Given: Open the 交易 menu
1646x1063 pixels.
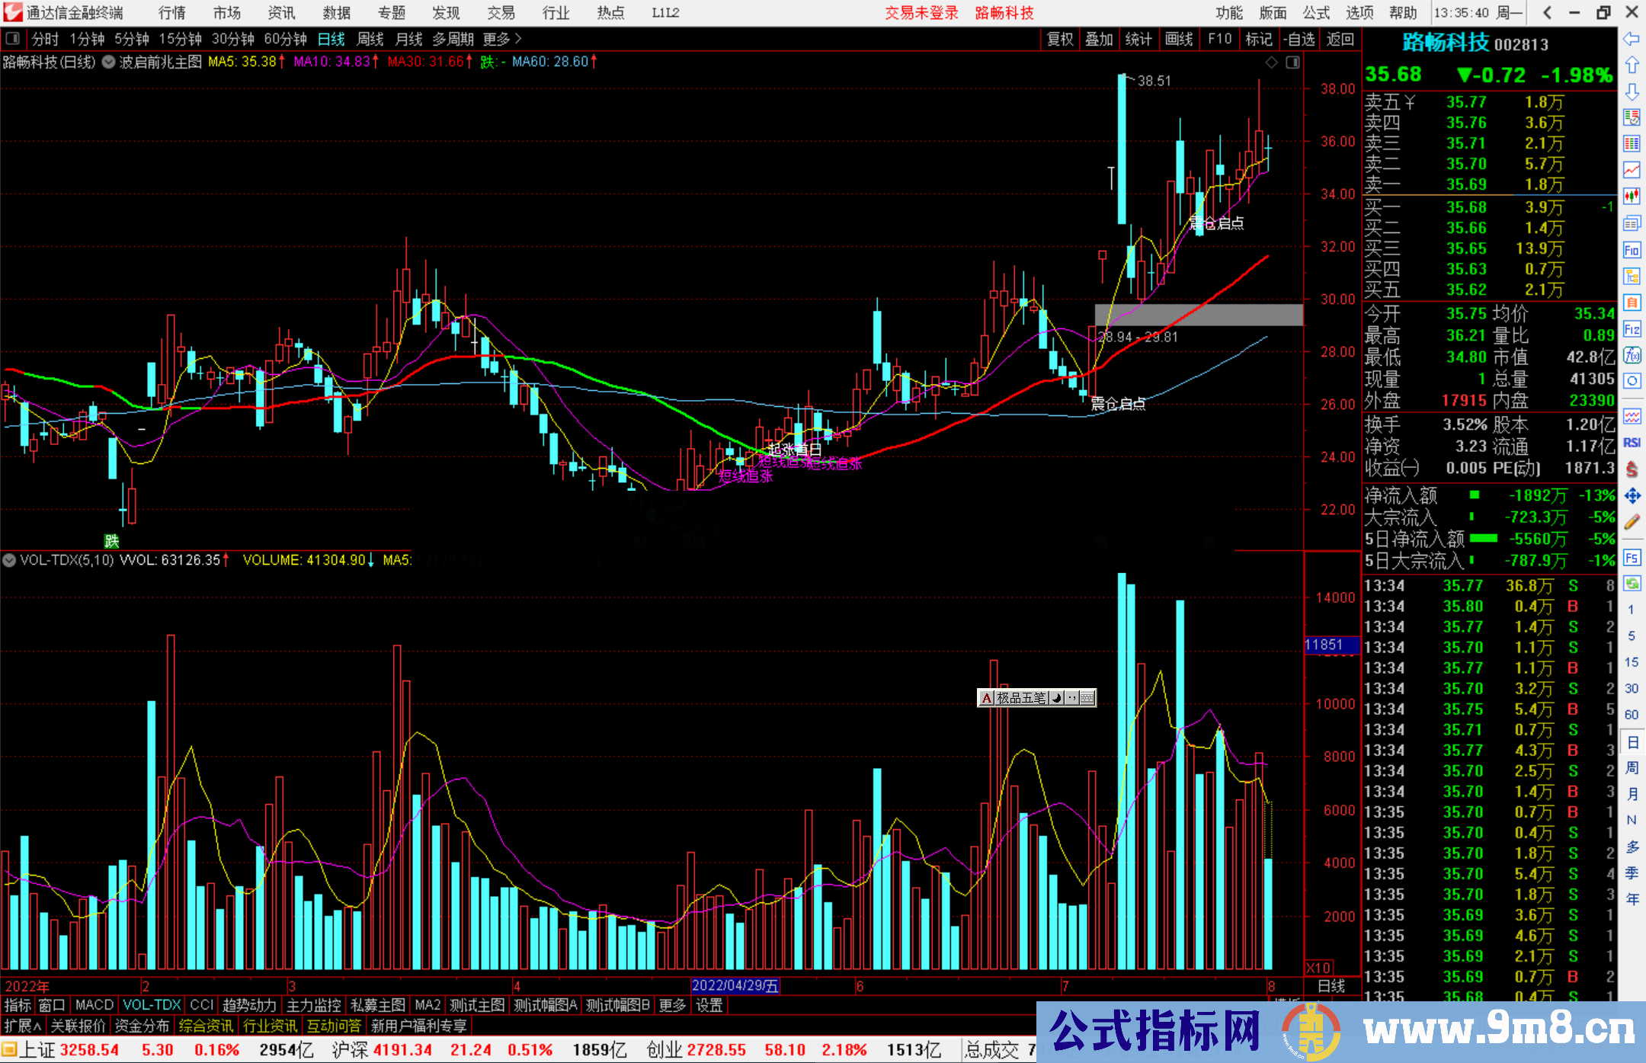Looking at the screenshot, I should coord(501,13).
